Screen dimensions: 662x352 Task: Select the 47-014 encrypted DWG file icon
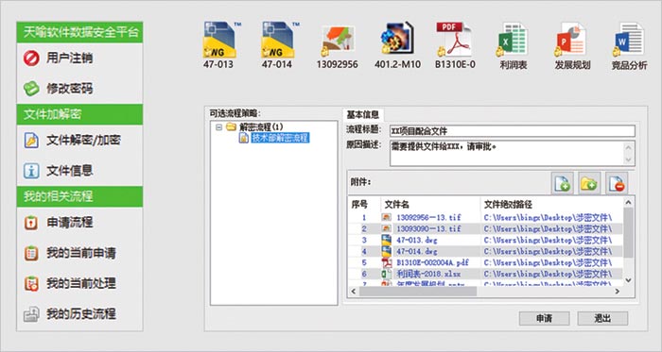[278, 40]
